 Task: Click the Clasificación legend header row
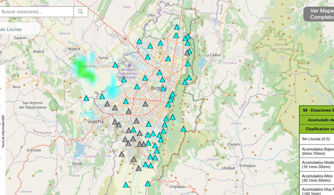click(316, 129)
